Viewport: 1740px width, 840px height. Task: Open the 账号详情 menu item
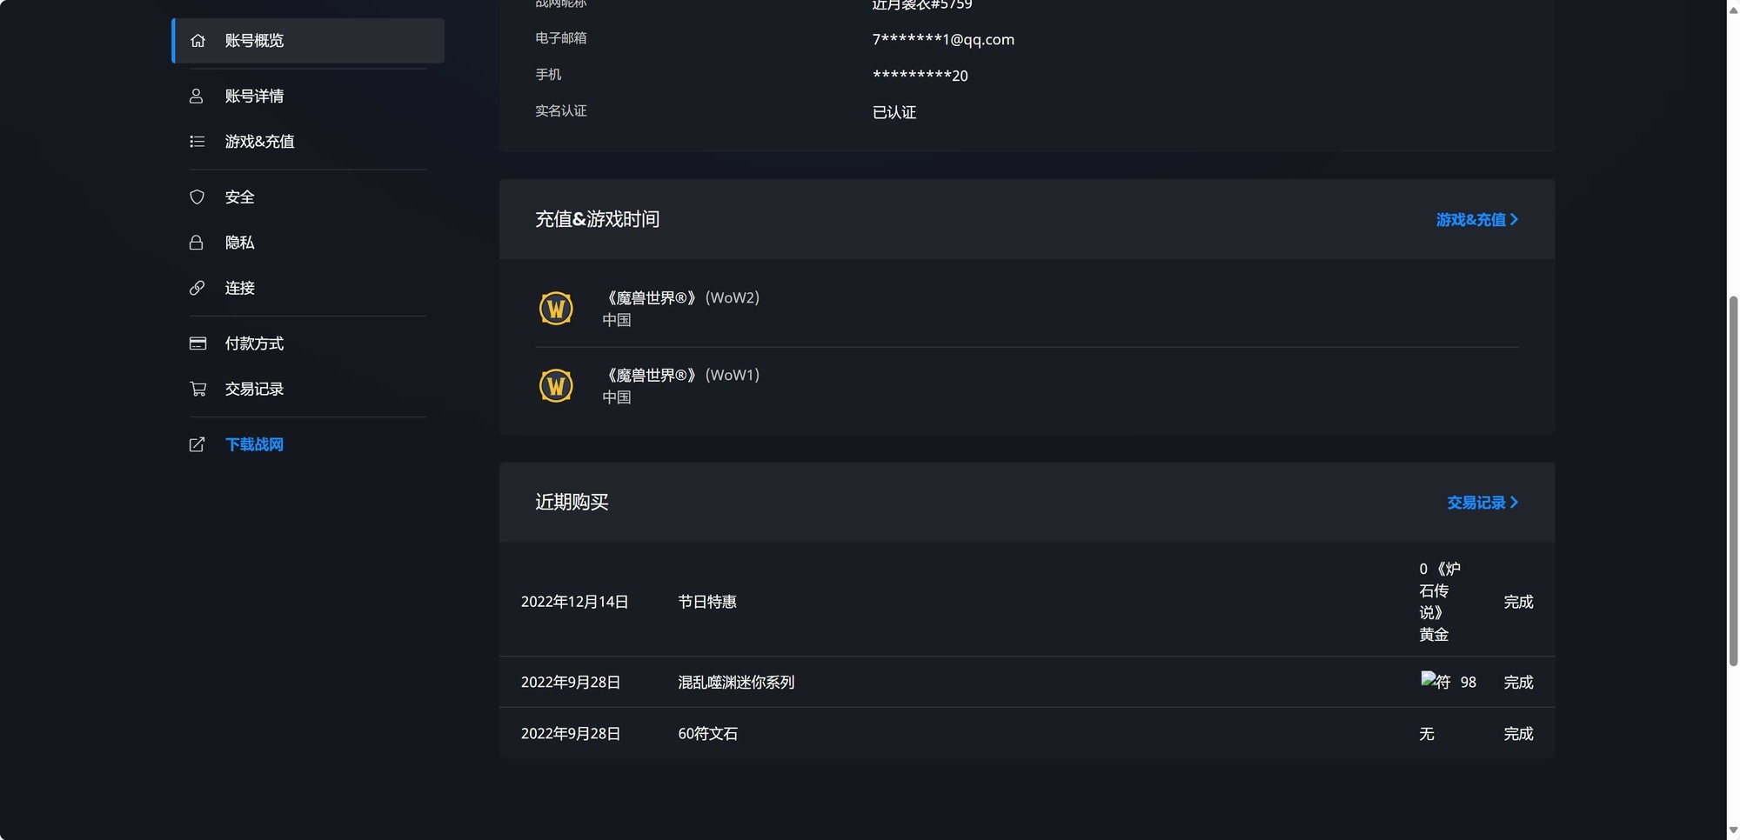click(x=254, y=97)
